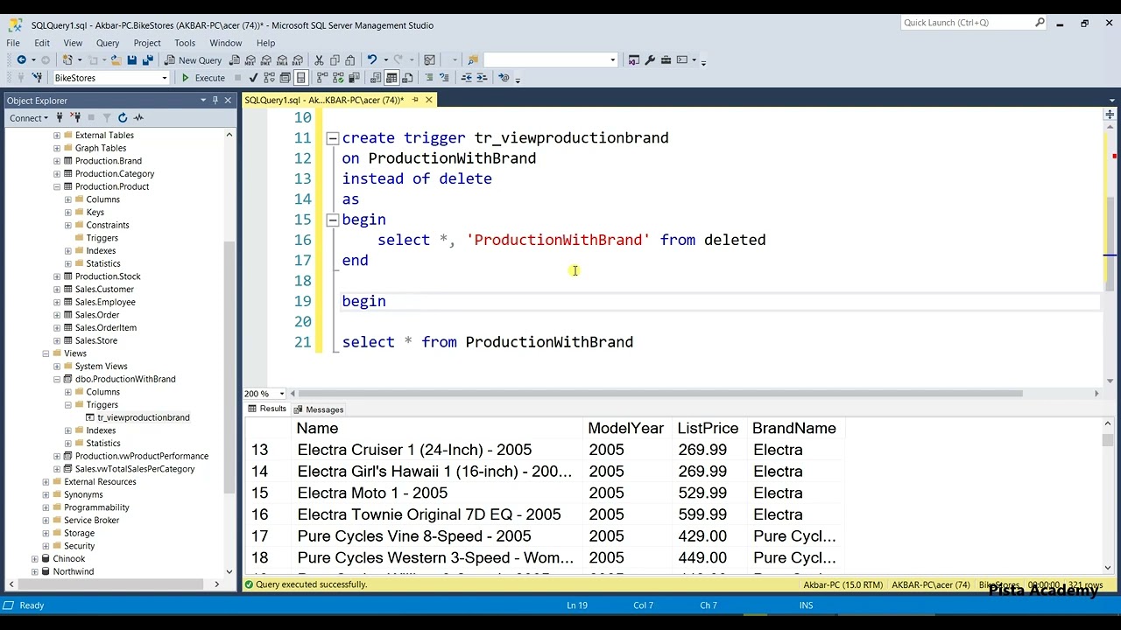The height and width of the screenshot is (630, 1121).
Task: Click the editor horizontal scrollbar
Action: (661, 394)
